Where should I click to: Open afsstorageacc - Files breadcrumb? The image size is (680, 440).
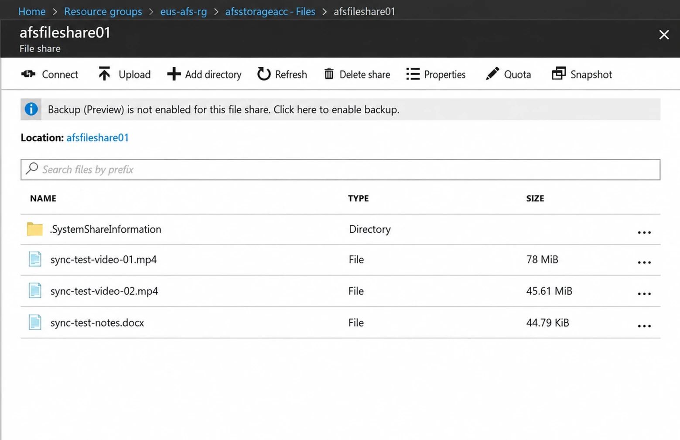point(270,11)
